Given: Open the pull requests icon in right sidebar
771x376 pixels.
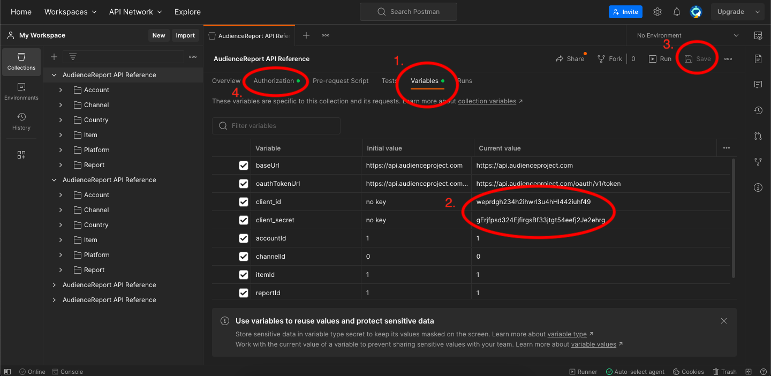Looking at the screenshot, I should point(758,136).
